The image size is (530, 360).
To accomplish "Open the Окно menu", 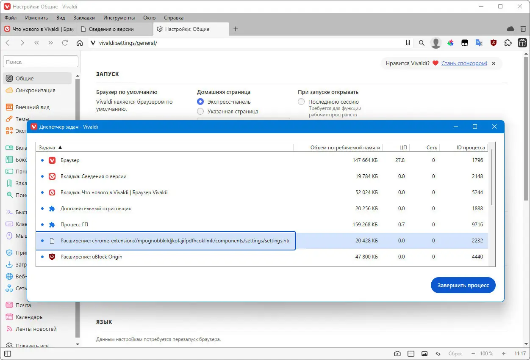I will pos(150,18).
